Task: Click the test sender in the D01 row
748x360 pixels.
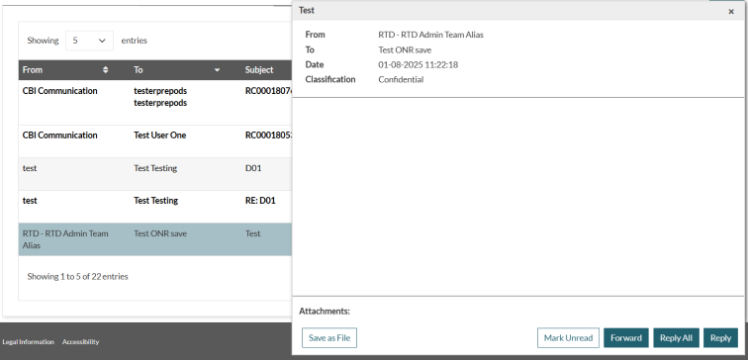Action: [x=30, y=168]
